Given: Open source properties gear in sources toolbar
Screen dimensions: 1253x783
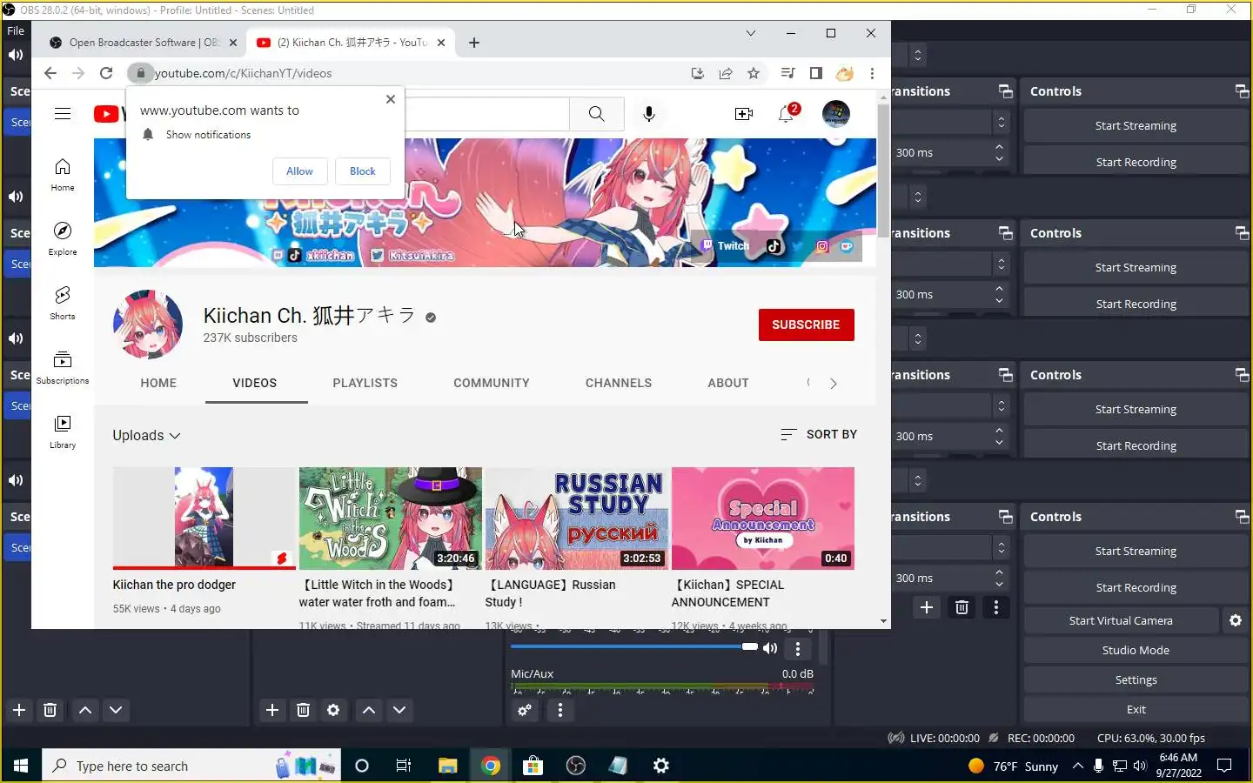Looking at the screenshot, I should pos(333,711).
